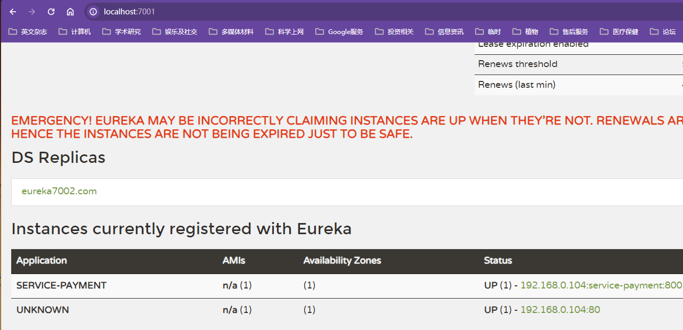The width and height of the screenshot is (683, 330).
Task: Open the 信息资讯 bookmark folder
Action: tap(444, 32)
